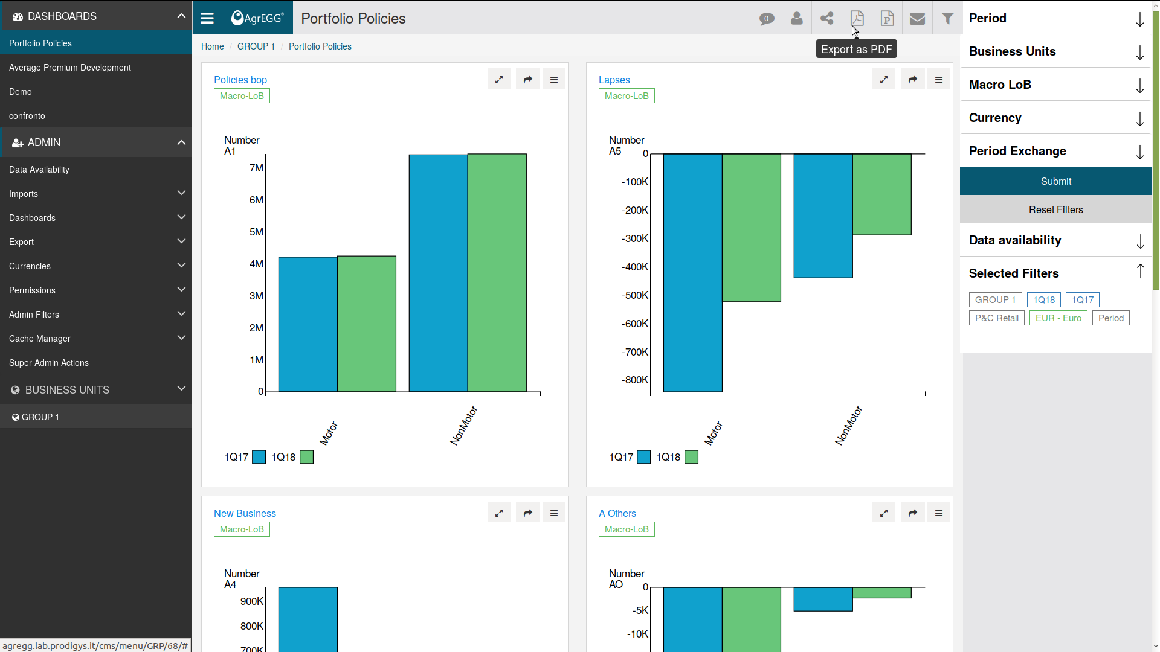Expand the Permissions submenu

[x=181, y=290]
